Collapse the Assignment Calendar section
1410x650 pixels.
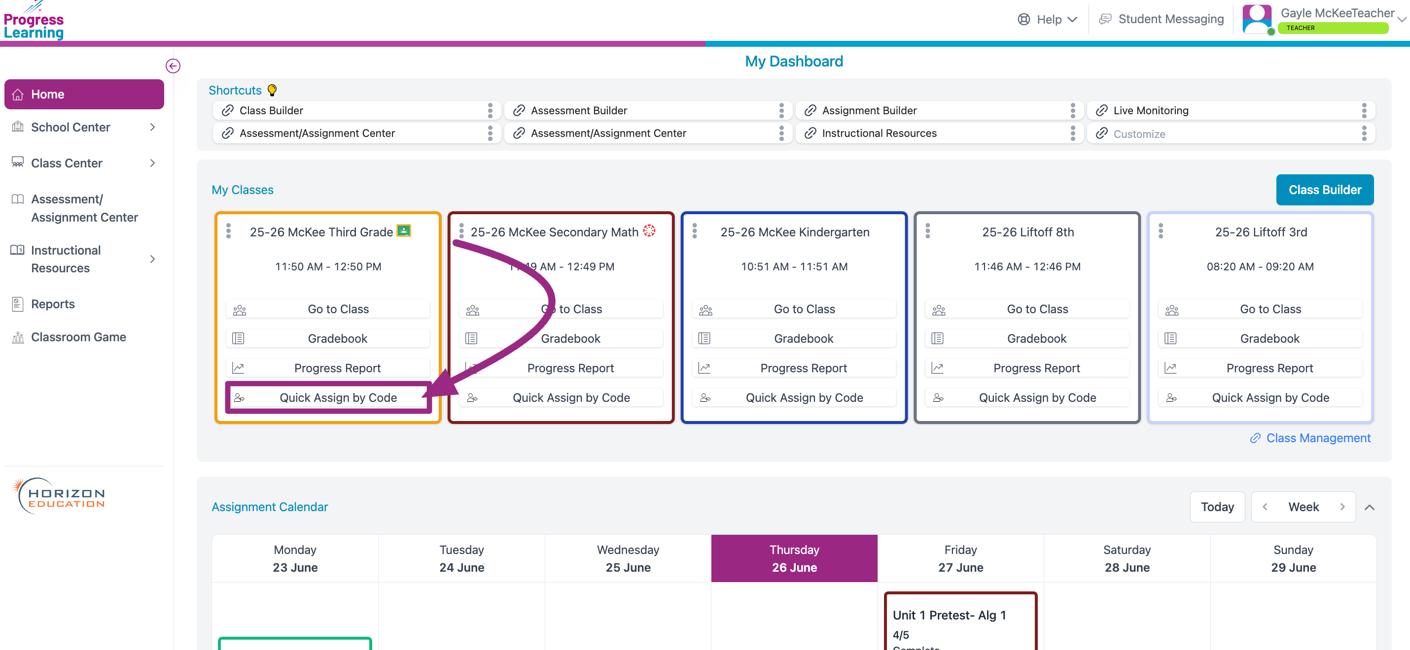1370,507
